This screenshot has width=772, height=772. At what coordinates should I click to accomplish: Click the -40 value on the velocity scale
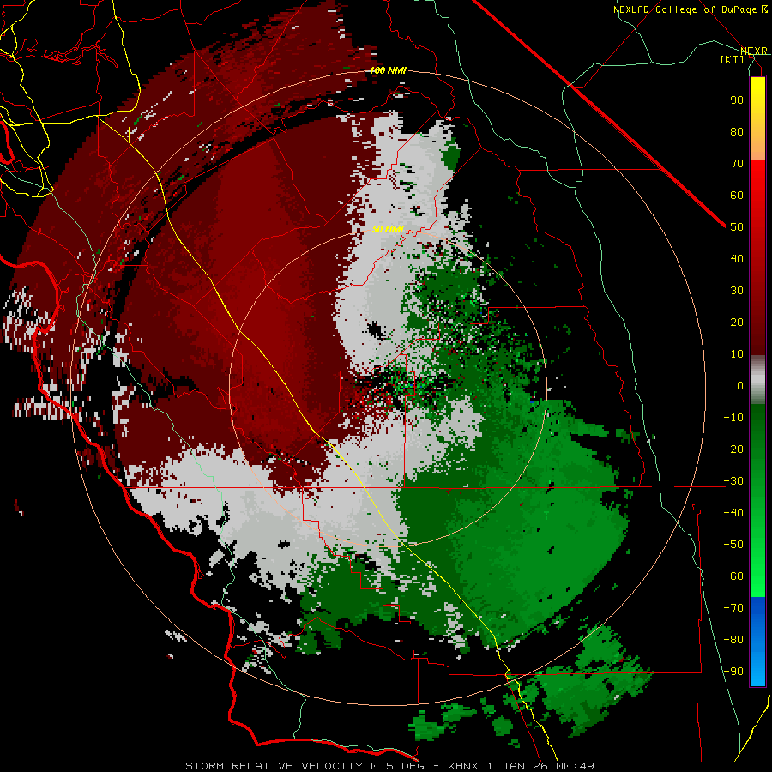pos(733,513)
